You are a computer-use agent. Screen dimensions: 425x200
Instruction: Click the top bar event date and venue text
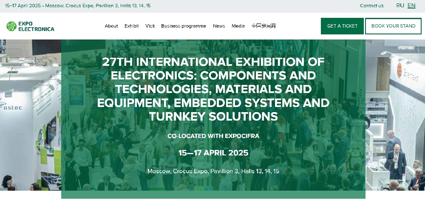tap(78, 6)
